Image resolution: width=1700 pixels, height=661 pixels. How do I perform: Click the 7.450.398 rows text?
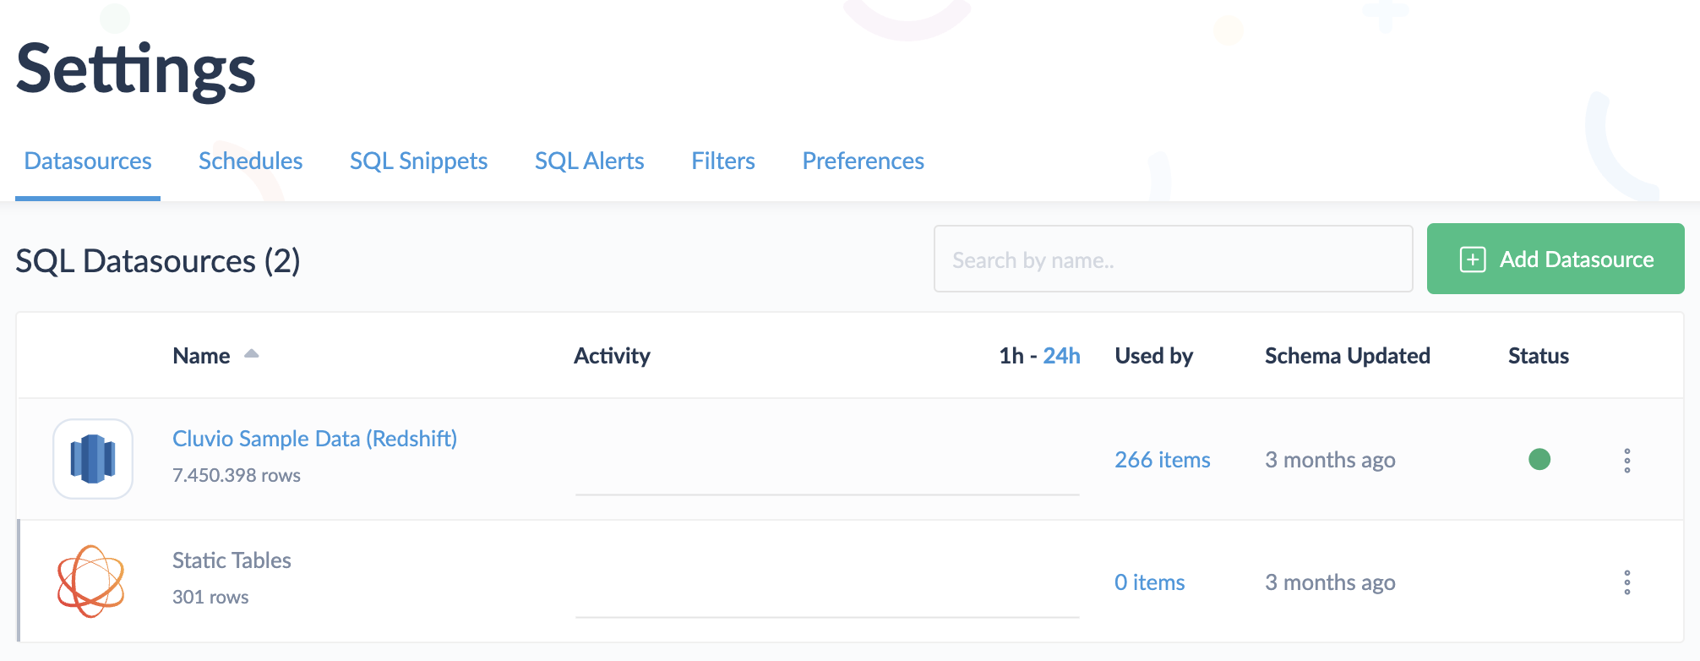pyautogui.click(x=237, y=475)
